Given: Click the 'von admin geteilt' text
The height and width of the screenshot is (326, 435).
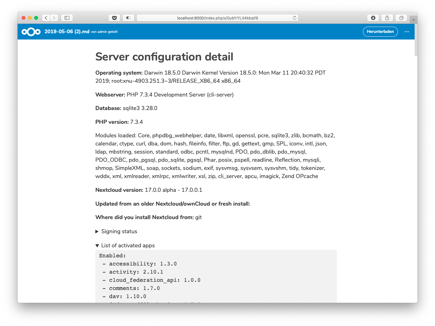Looking at the screenshot, I should pos(104,32).
